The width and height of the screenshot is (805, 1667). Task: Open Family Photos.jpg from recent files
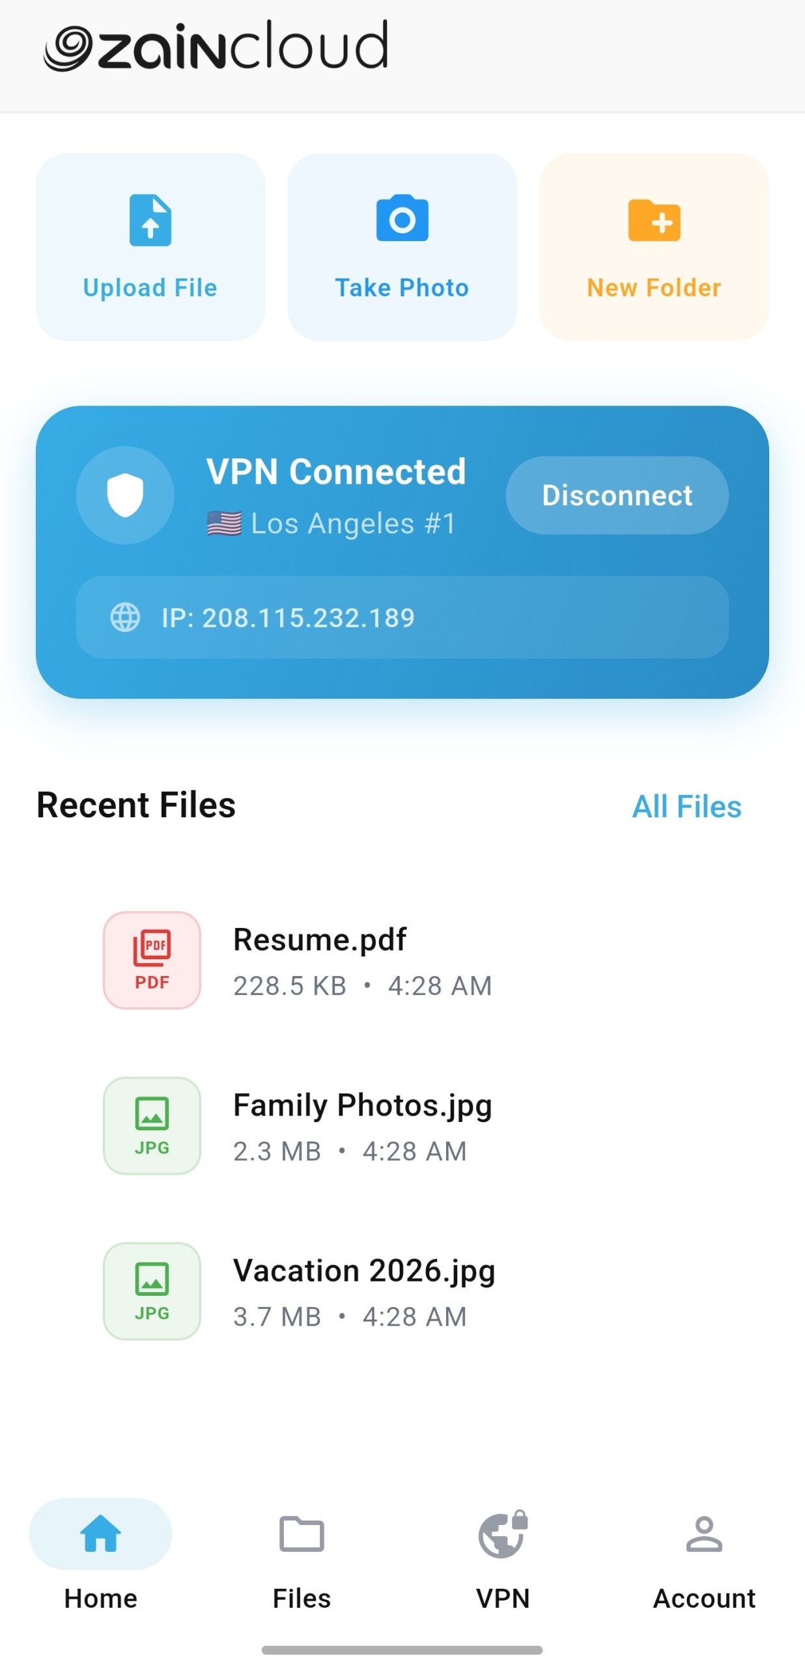point(402,1125)
